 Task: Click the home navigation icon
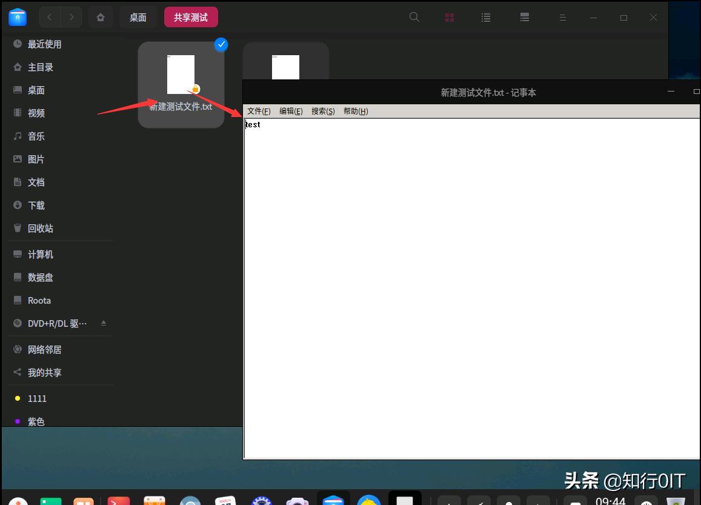[x=101, y=17]
